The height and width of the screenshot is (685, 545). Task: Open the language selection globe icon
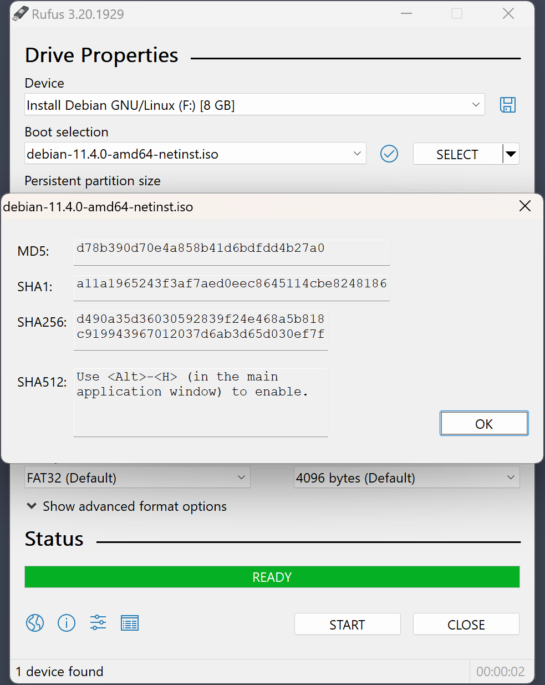34,623
